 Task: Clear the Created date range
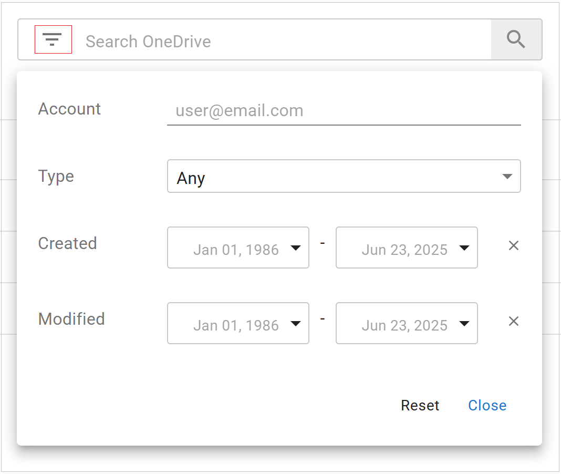513,245
